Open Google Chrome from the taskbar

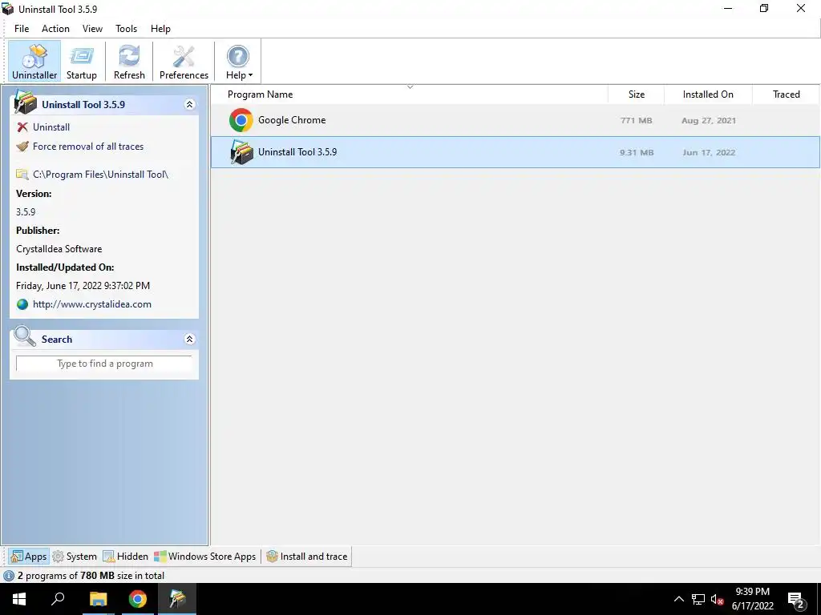pyautogui.click(x=138, y=599)
